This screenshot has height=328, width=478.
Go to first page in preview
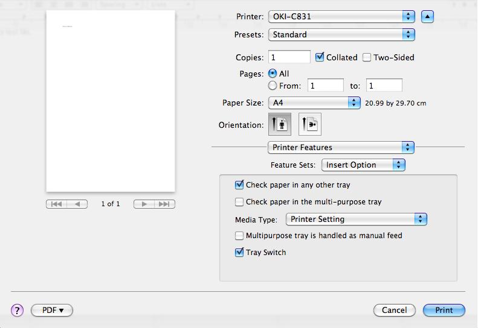click(56, 204)
